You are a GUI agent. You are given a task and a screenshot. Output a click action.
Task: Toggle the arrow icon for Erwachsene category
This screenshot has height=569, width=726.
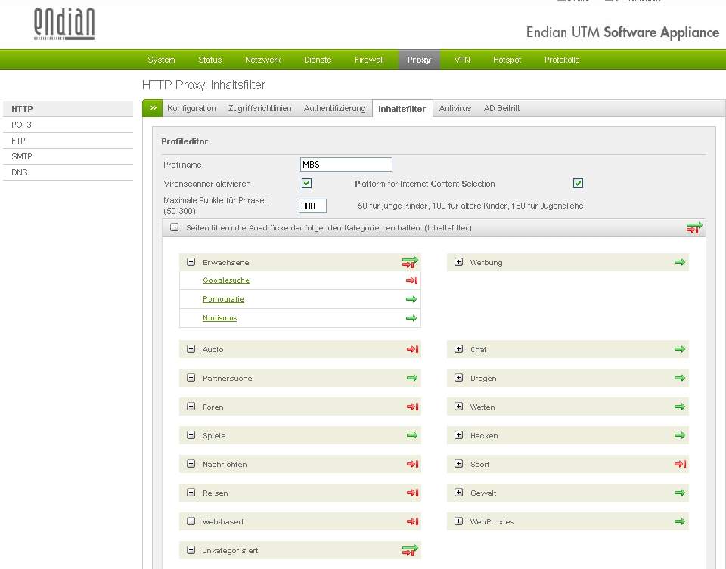click(x=410, y=262)
